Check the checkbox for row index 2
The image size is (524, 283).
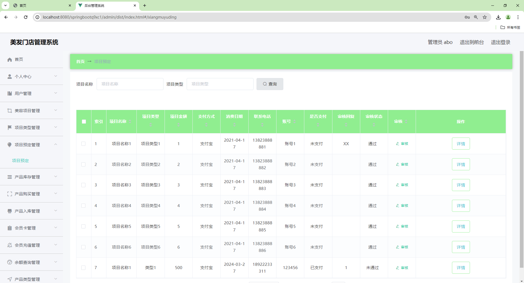coord(84,165)
